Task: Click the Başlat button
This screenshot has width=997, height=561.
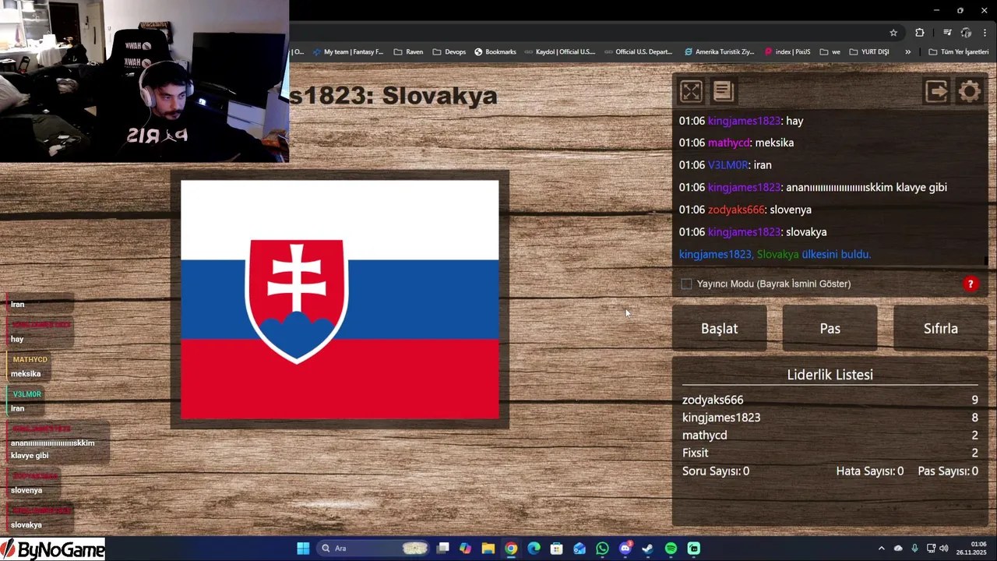Action: (x=719, y=329)
